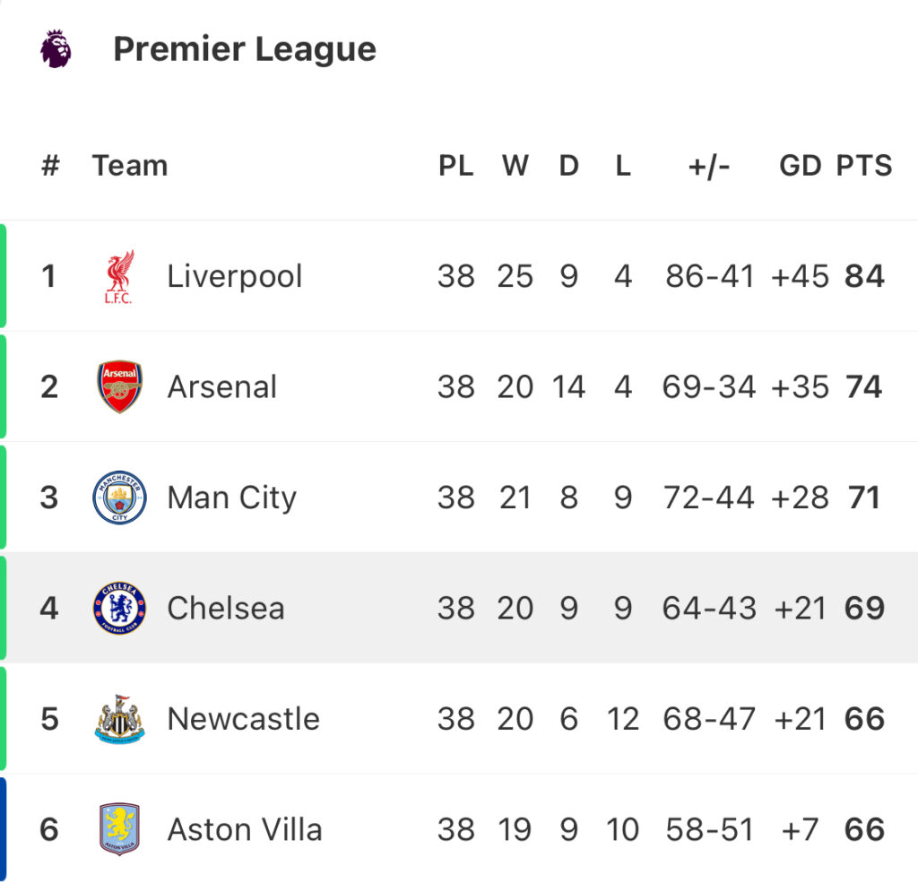The height and width of the screenshot is (883, 918).
Task: Open the Premier League title heading
Action: [x=245, y=48]
